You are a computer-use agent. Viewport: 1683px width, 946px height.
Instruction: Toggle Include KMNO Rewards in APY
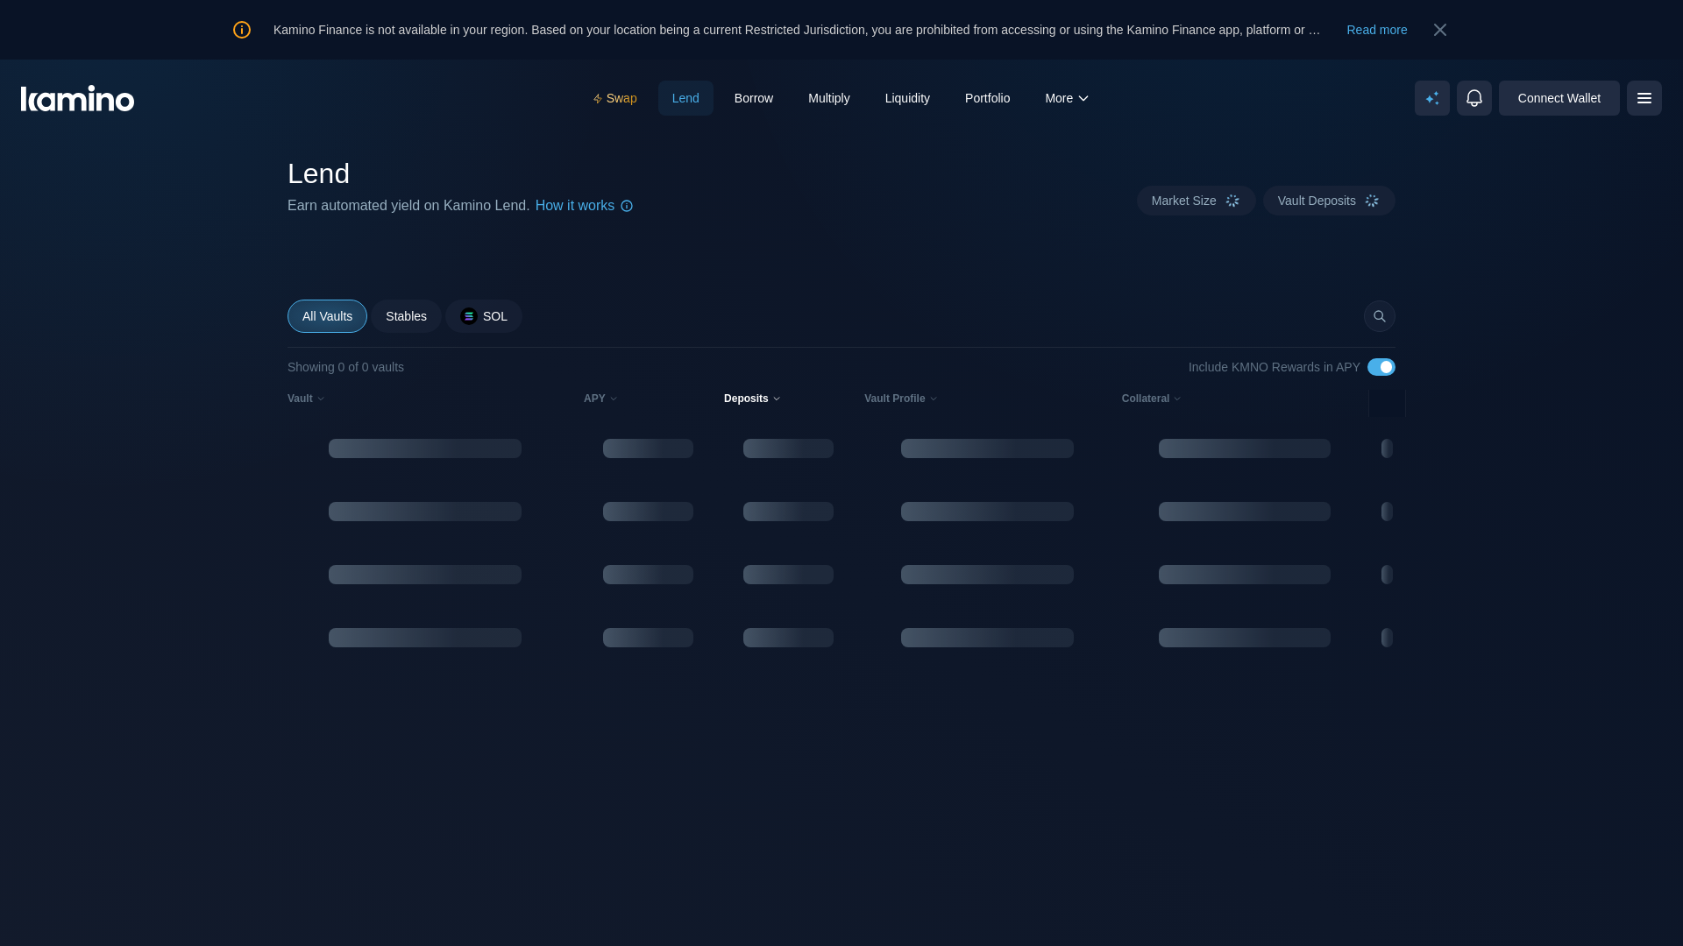(x=1381, y=367)
